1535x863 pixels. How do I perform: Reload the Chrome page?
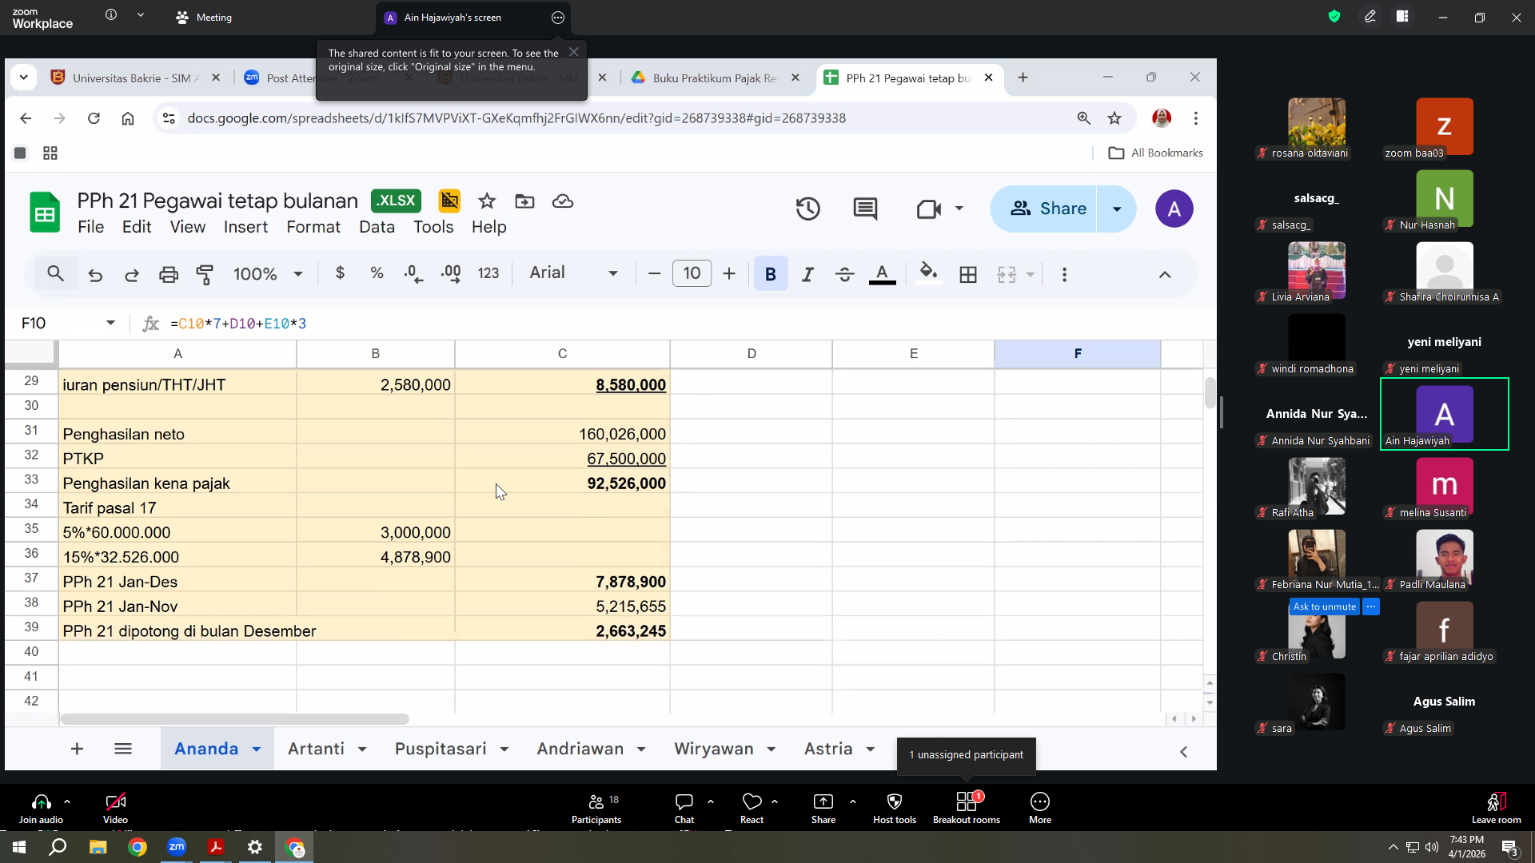(x=94, y=118)
